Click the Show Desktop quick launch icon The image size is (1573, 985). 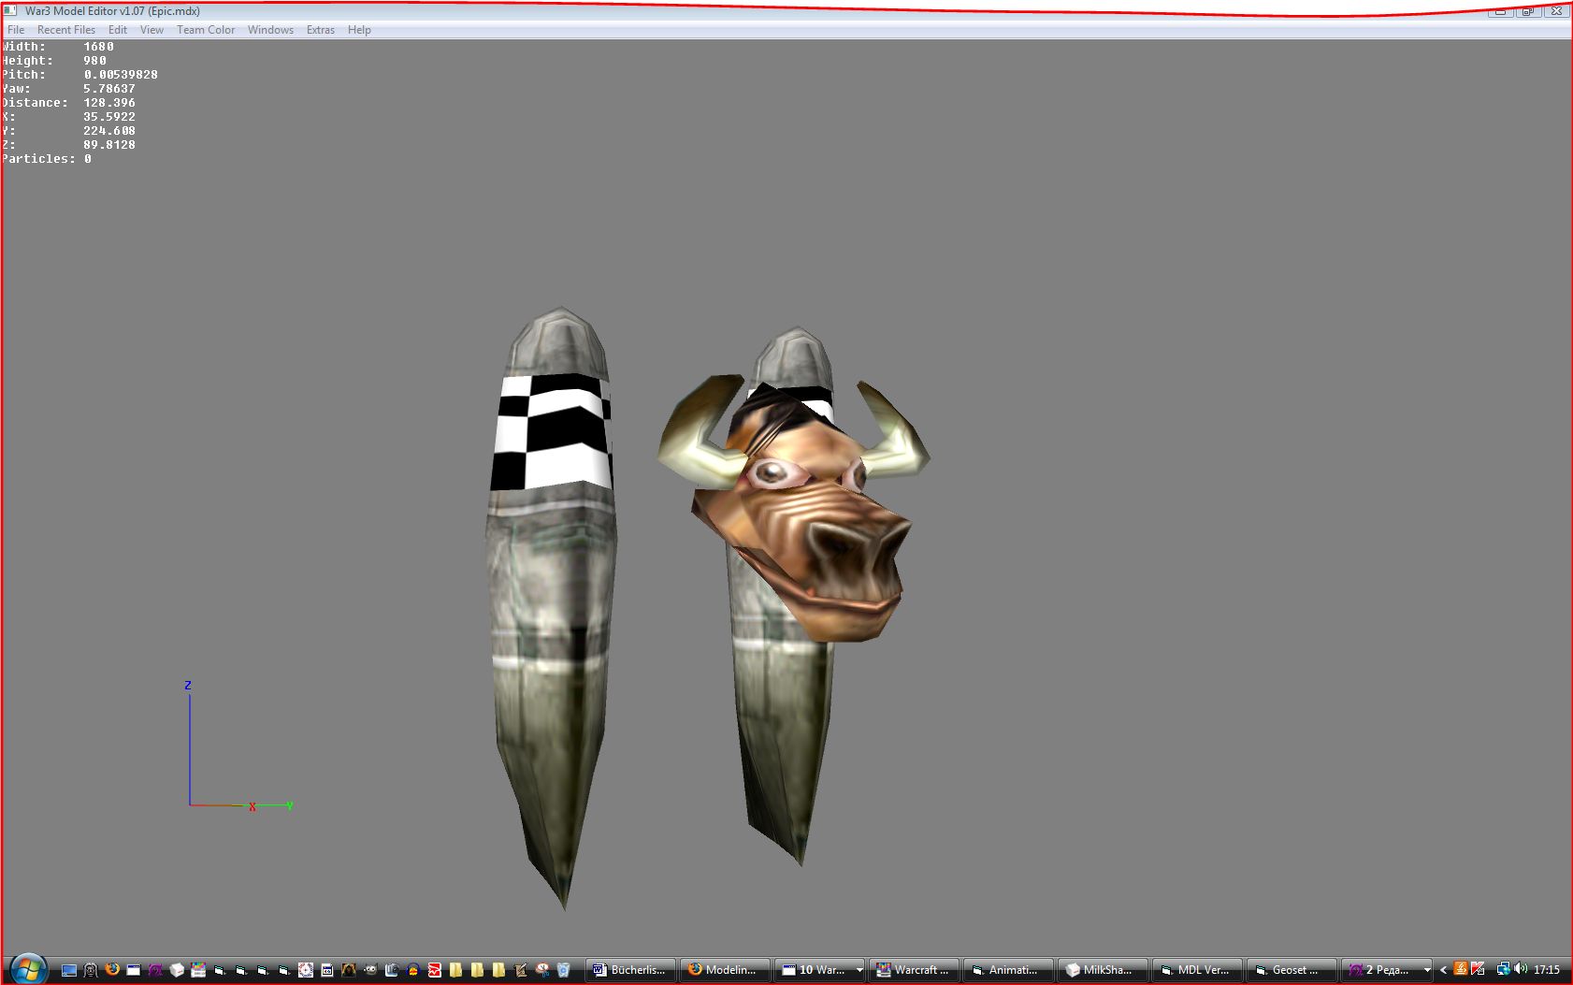tap(69, 970)
